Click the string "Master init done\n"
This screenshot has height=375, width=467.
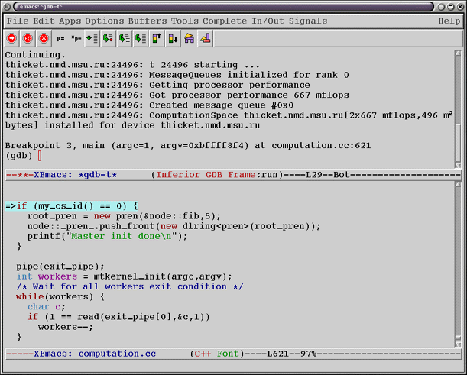point(122,236)
